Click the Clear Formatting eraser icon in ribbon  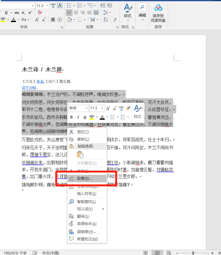pos(39,13)
